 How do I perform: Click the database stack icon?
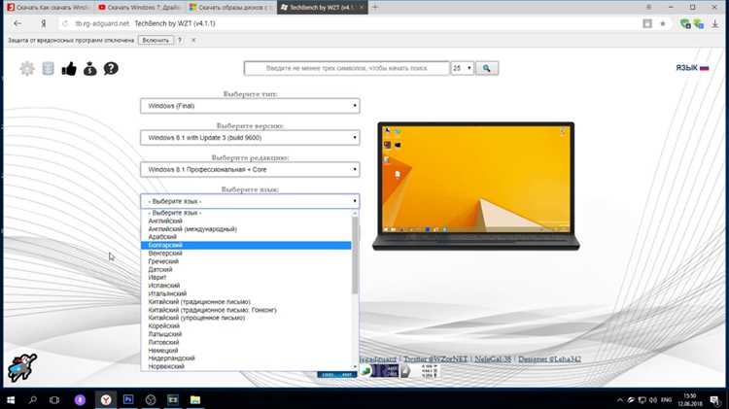point(48,69)
